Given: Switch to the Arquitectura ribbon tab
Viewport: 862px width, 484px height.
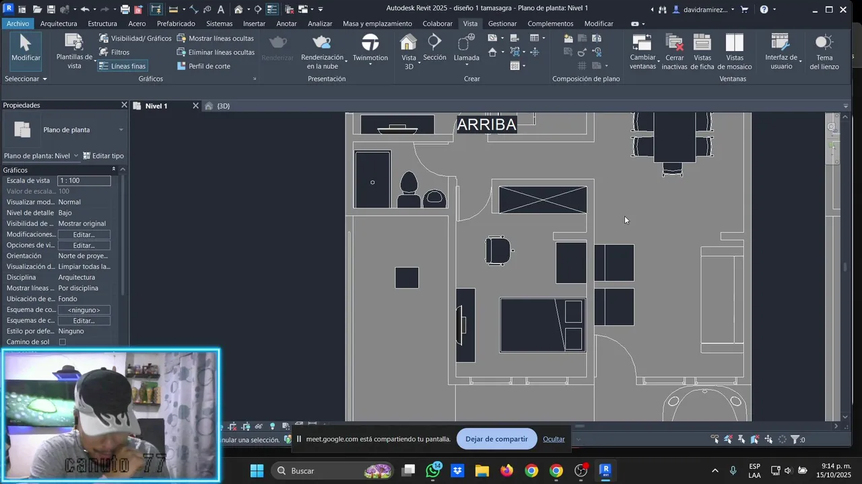Looking at the screenshot, I should pos(59,24).
